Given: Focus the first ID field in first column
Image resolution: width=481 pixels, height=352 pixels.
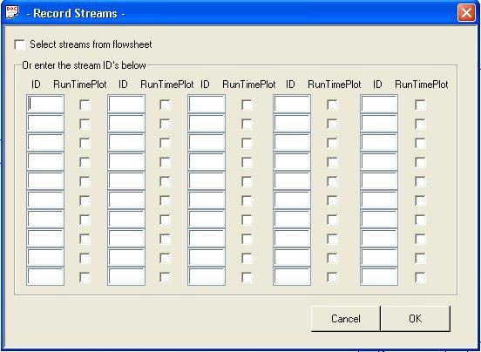Looking at the screenshot, I should pyautogui.click(x=45, y=104).
